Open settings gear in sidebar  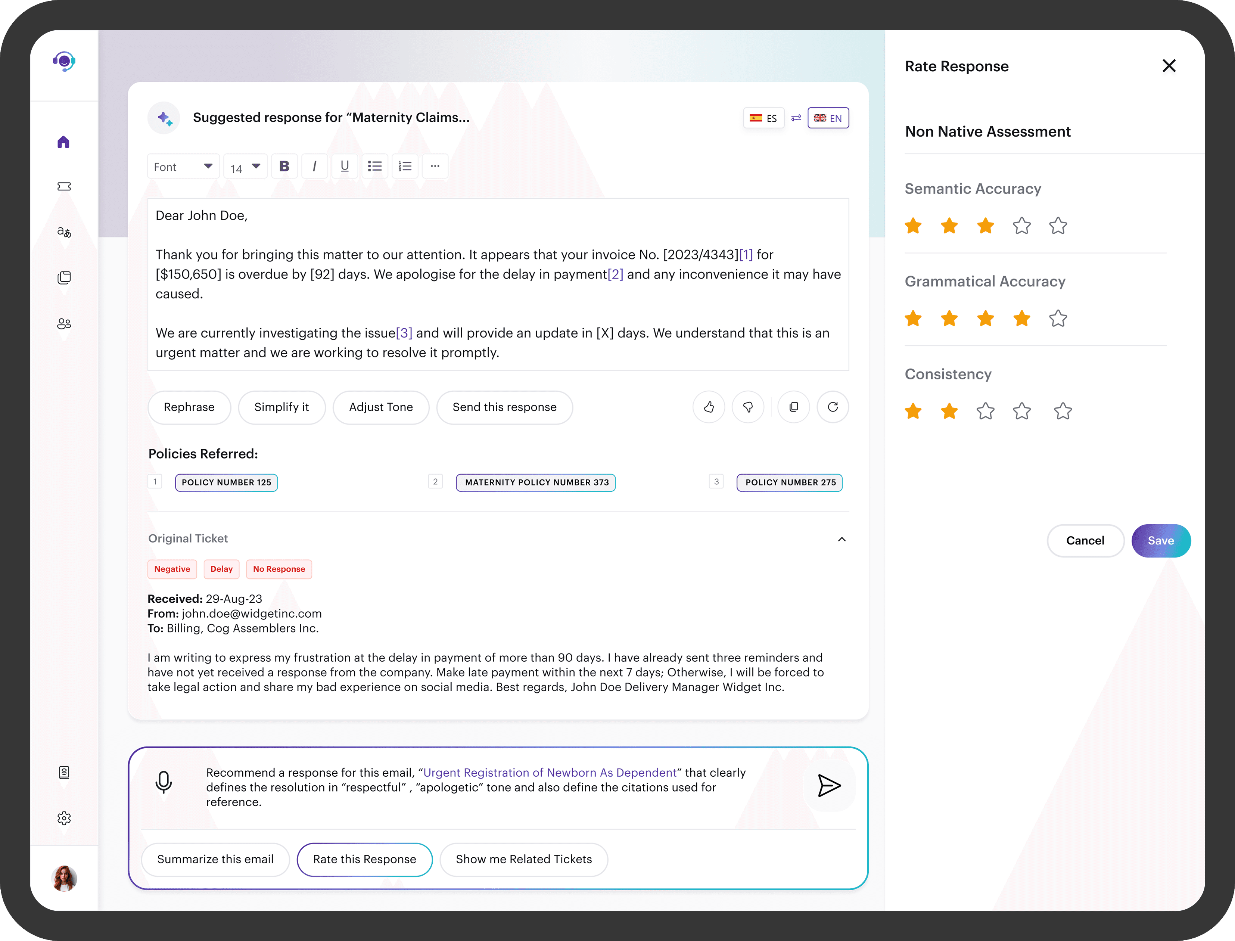[x=64, y=819]
